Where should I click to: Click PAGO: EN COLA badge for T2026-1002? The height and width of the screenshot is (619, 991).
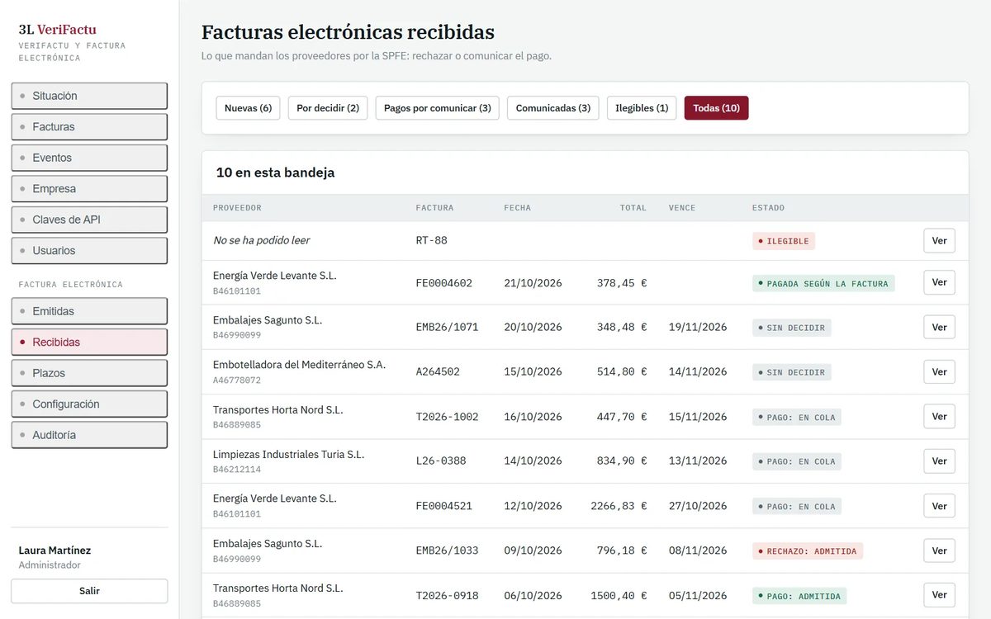797,417
